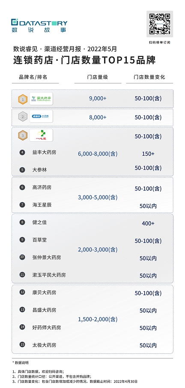Image resolution: width=185 pixels, height=388 pixels.
Task: Click the number 15 rank circle
Action: tap(22, 344)
